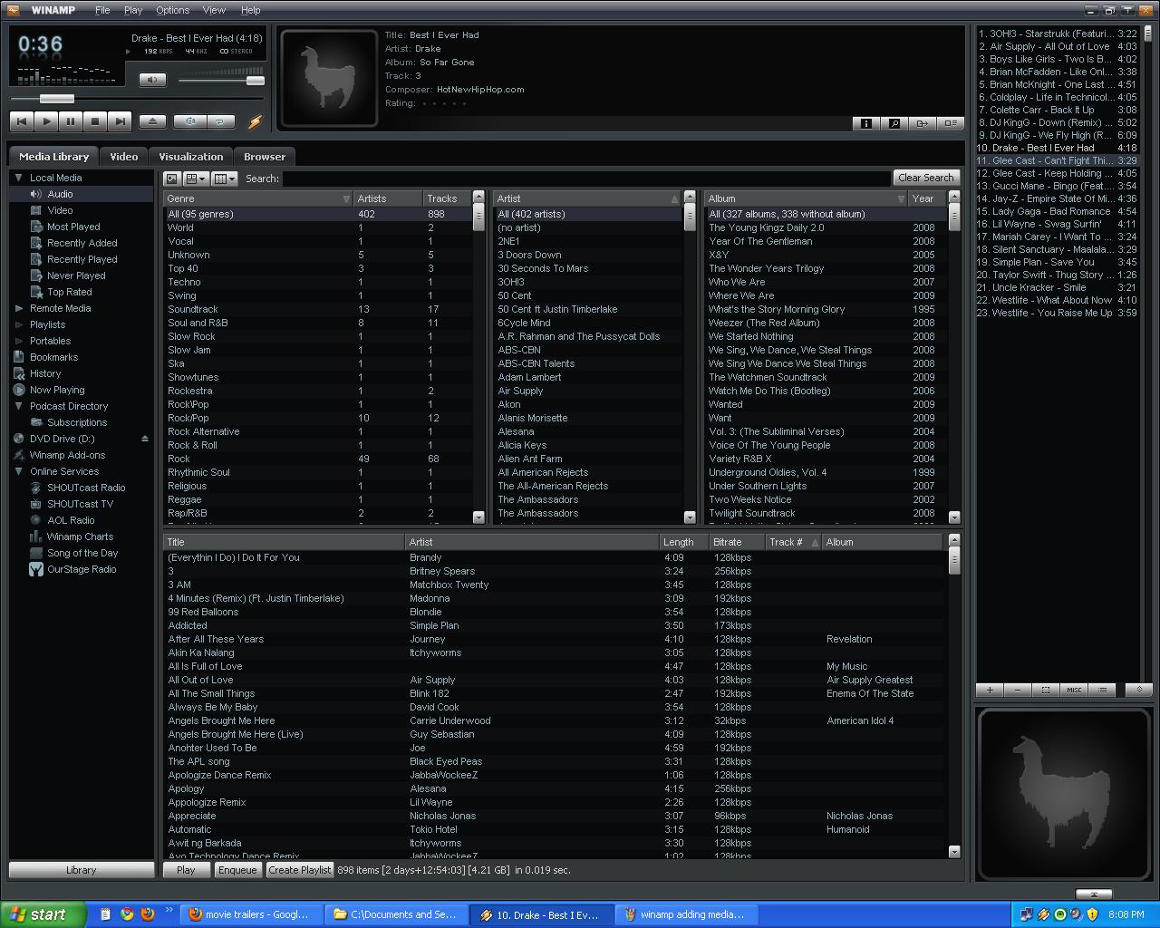Click the Enqueue button
Screen dimensions: 1160x928
pyautogui.click(x=237, y=870)
